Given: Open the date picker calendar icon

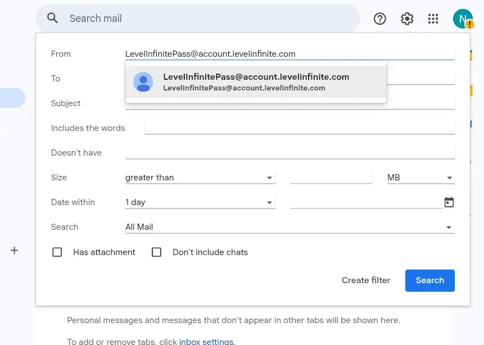Looking at the screenshot, I should click(x=449, y=202).
